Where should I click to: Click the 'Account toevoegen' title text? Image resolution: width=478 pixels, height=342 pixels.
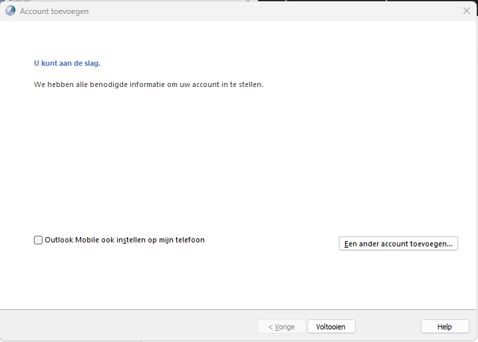pos(54,11)
